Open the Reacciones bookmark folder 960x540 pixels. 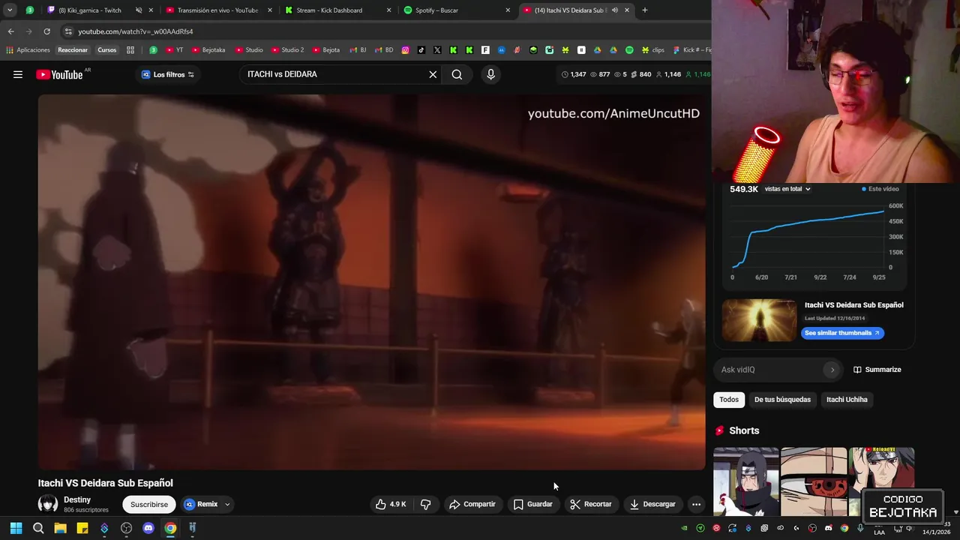(x=73, y=50)
